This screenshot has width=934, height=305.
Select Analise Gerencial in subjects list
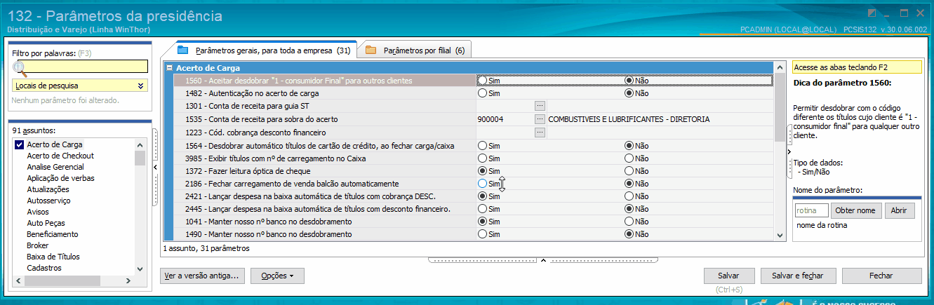[55, 167]
